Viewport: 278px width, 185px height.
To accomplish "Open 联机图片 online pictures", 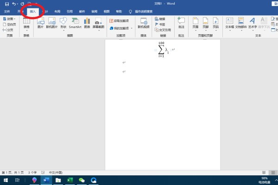I will (x=52, y=23).
